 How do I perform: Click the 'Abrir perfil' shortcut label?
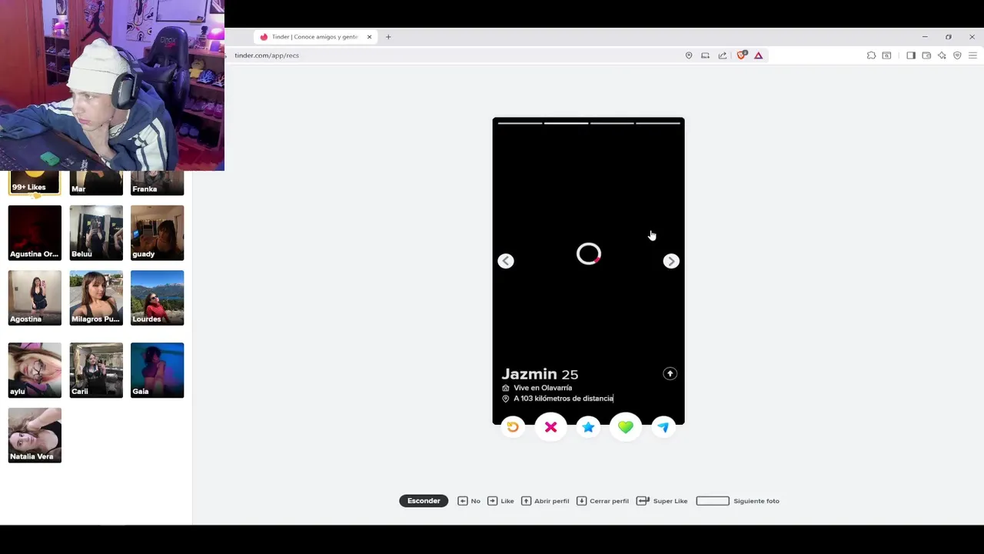click(x=552, y=501)
